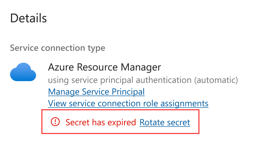Go to service connection role assignments page
This screenshot has width=269, height=145.
(x=128, y=103)
